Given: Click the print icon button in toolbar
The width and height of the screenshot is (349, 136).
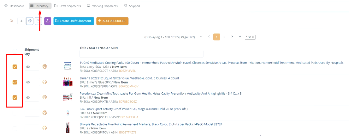Looking at the screenshot, I should [x=30, y=21].
